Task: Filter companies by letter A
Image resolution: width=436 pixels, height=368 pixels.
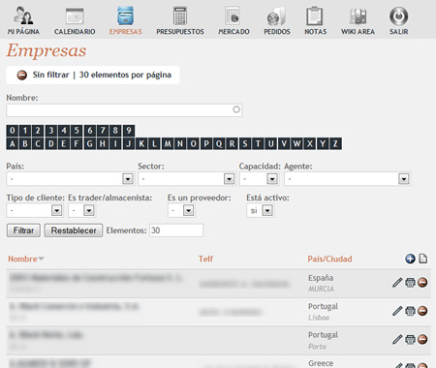Action: [x=13, y=143]
